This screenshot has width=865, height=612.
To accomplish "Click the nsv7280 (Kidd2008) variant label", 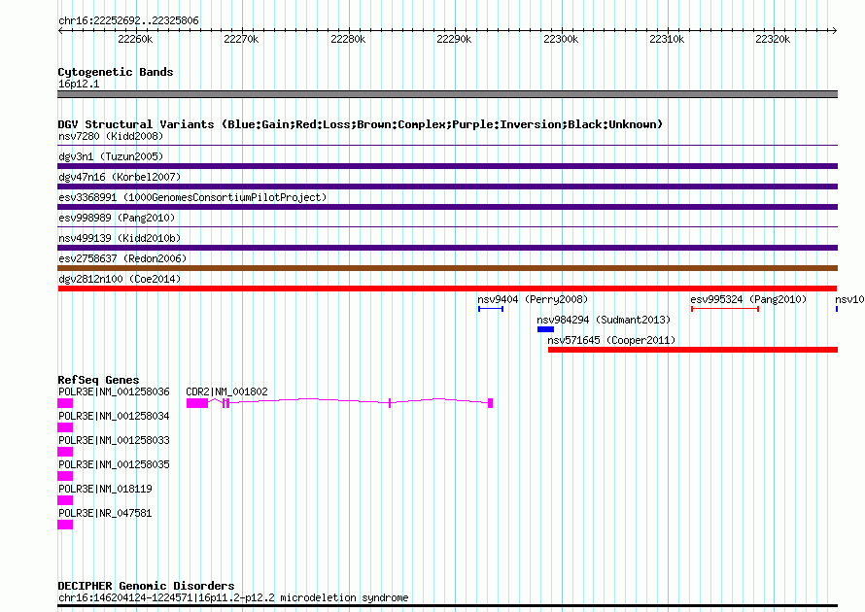I will (x=111, y=136).
